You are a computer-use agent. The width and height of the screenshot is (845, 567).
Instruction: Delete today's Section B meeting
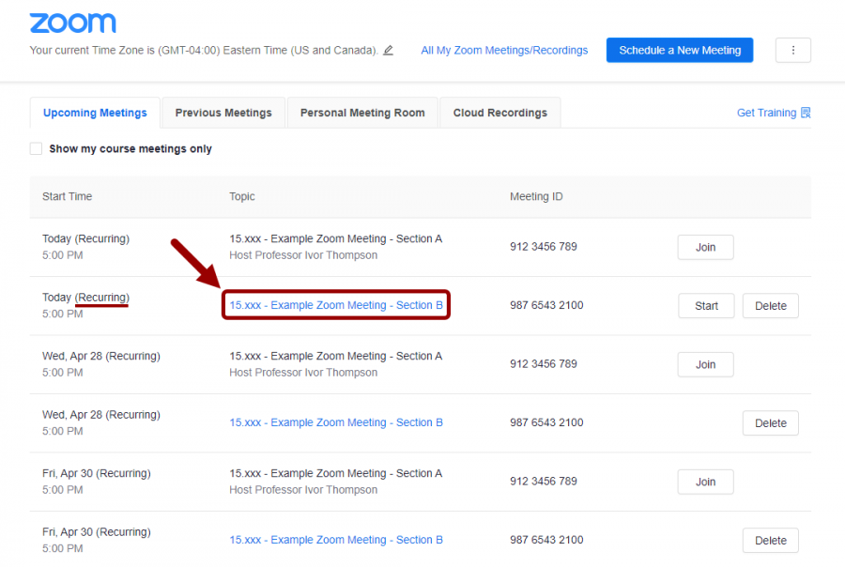(x=770, y=305)
